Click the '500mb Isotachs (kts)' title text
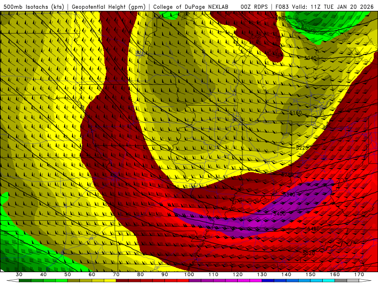 coord(34,7)
